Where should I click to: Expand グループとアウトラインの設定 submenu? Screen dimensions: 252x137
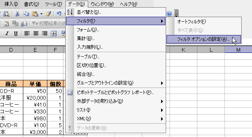116,83
